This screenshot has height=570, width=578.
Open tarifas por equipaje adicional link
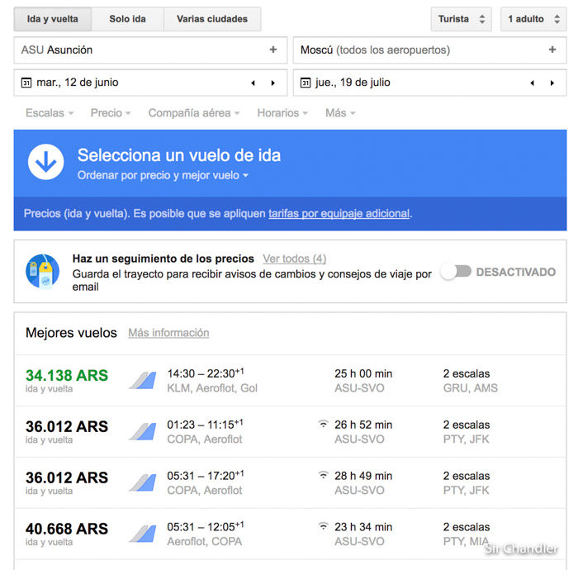pyautogui.click(x=339, y=213)
